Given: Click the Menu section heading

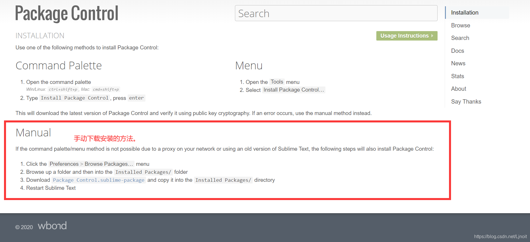Looking at the screenshot, I should tap(249, 66).
